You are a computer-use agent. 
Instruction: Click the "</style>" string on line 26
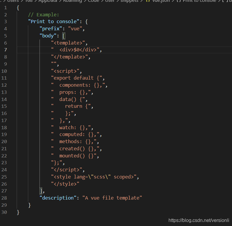pyautogui.click(x=65, y=184)
